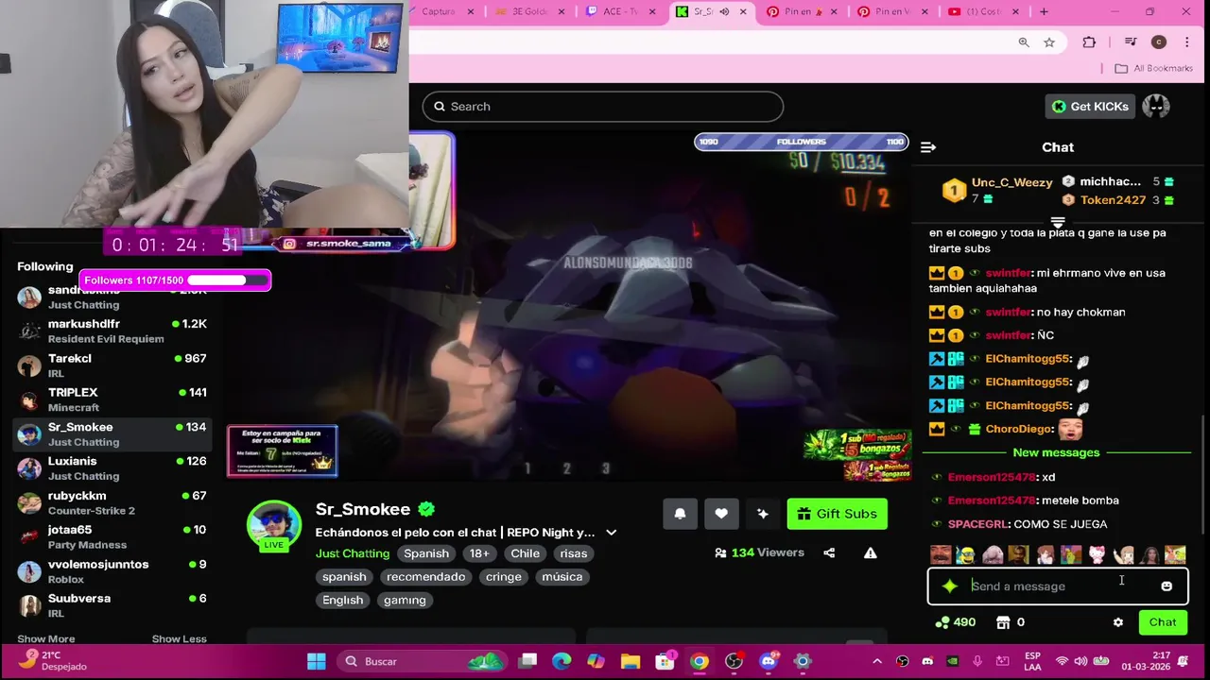Viewport: 1210px width, 680px height.
Task: Click in the Kick Search field
Action: [x=603, y=107]
